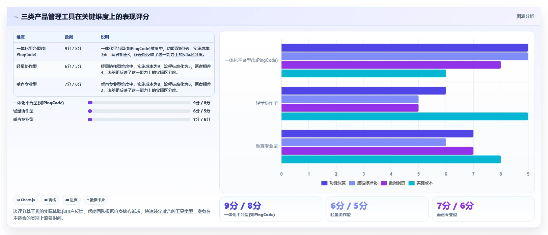Image resolution: width=548 pixels, height=235 pixels.
Task: Click the 图表分析 label at top right
Action: coord(525,16)
